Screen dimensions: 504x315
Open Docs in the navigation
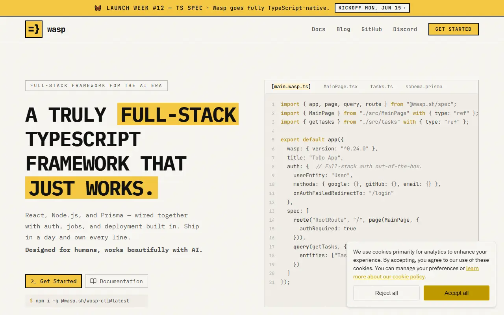(x=319, y=29)
